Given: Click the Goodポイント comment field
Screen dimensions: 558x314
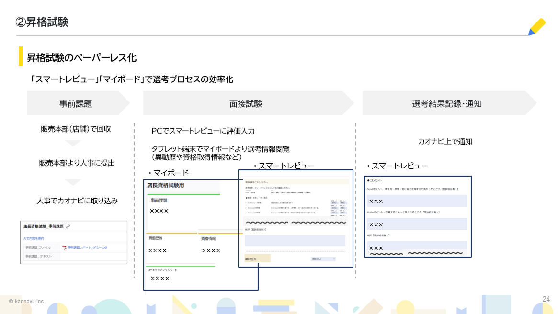Looking at the screenshot, I should click(417, 201).
